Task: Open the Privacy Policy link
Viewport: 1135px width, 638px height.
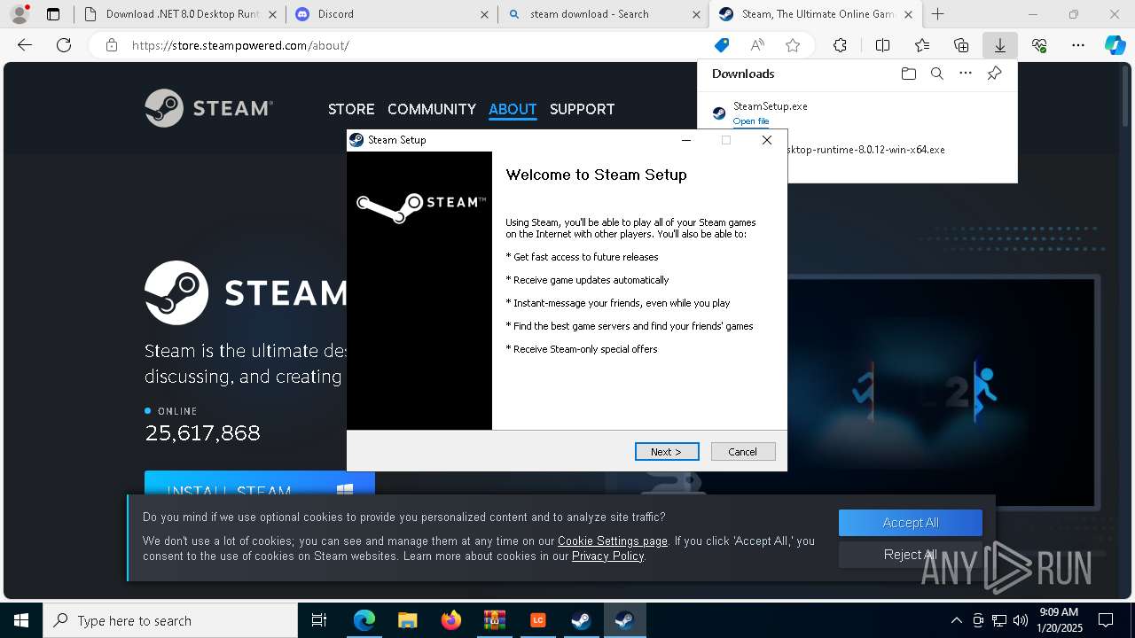Action: (607, 556)
